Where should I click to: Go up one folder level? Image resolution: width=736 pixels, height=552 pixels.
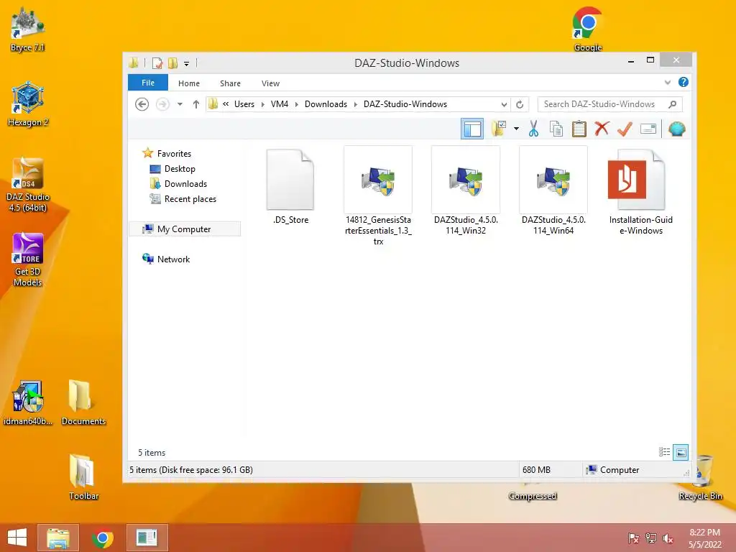(x=196, y=104)
